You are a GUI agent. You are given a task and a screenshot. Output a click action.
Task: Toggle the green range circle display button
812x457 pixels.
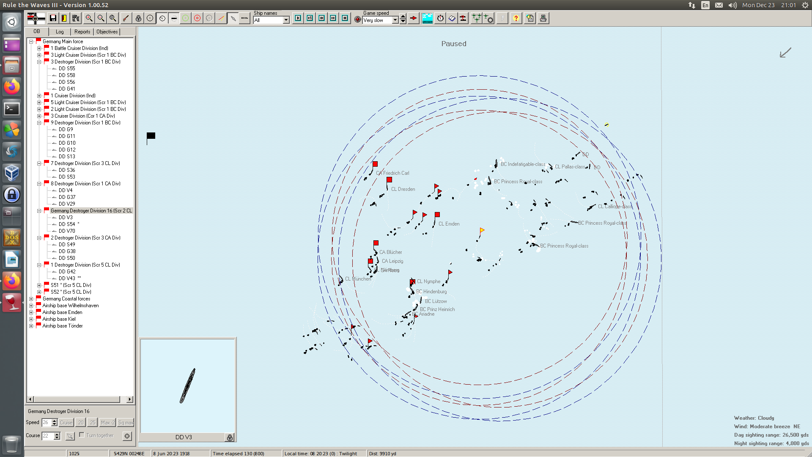[x=185, y=18]
